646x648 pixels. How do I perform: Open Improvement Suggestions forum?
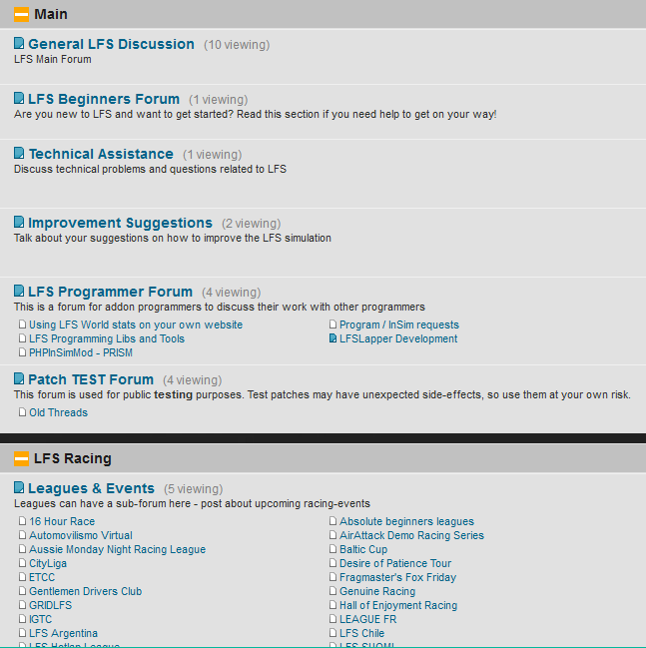point(120,224)
